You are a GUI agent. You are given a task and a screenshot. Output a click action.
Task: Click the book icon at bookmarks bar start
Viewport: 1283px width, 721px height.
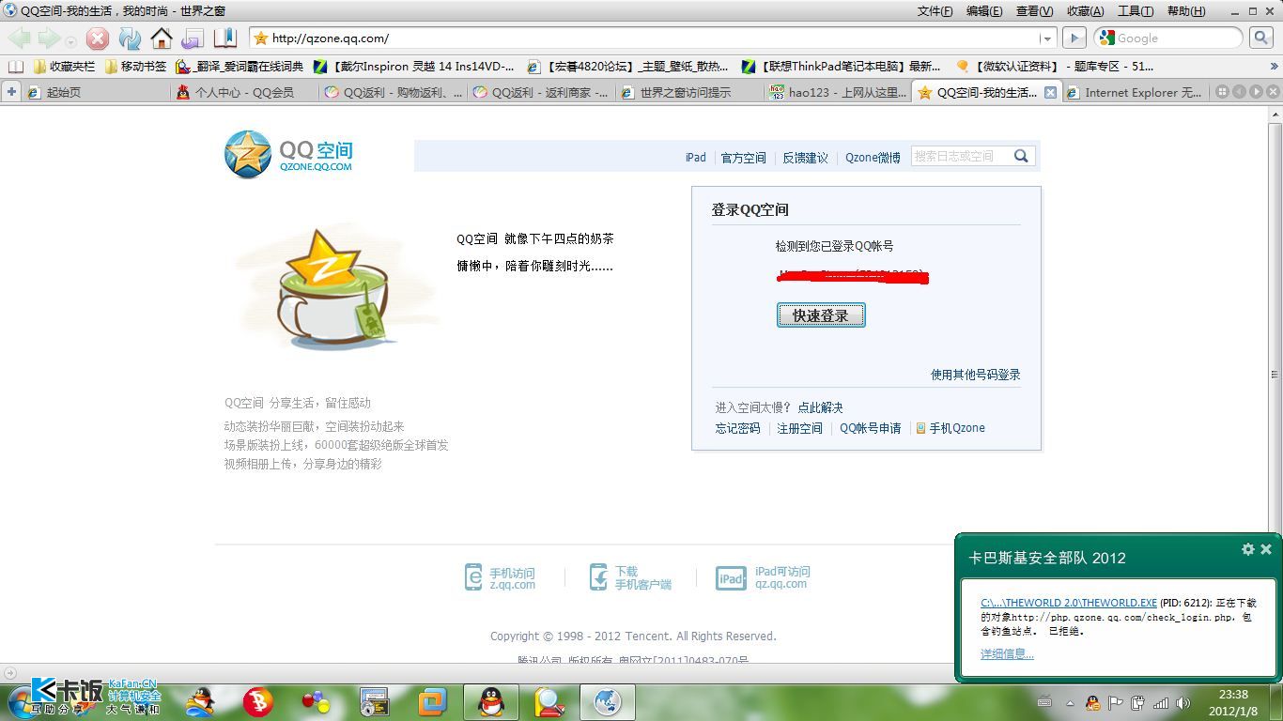click(14, 67)
